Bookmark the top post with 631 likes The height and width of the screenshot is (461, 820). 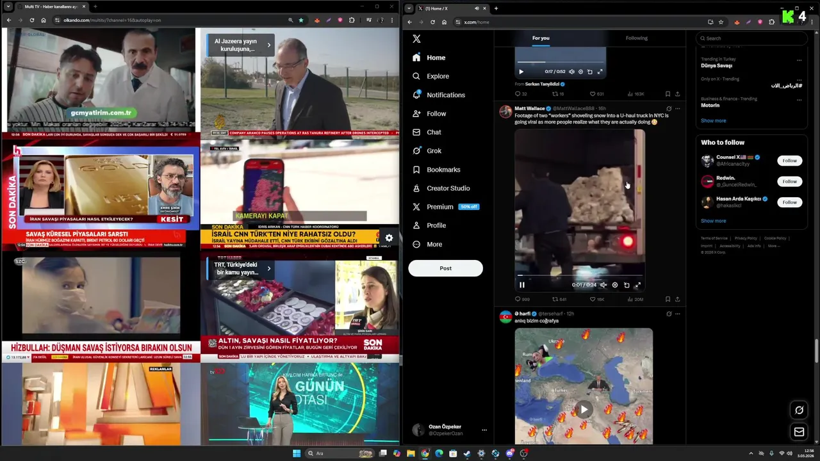pyautogui.click(x=668, y=94)
